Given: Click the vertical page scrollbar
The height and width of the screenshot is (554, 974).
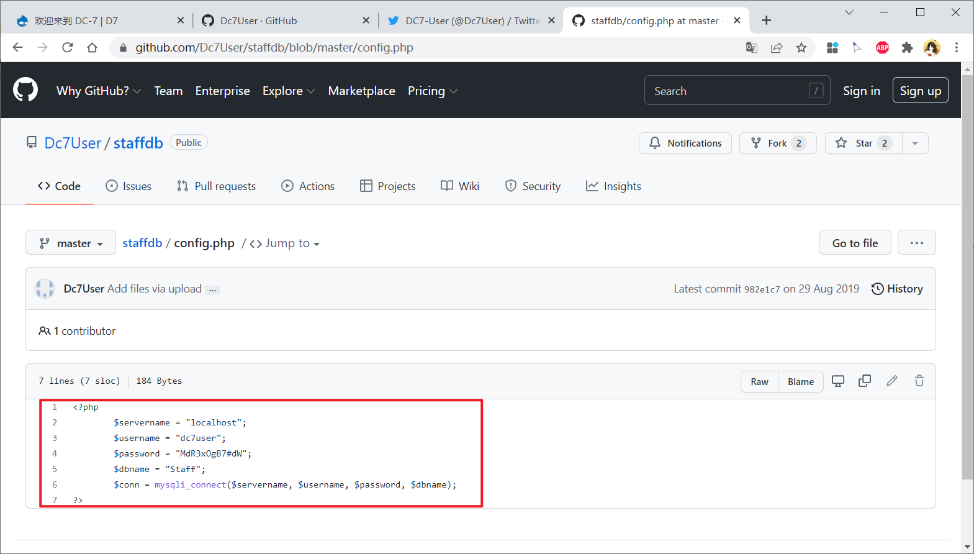Looking at the screenshot, I should (x=967, y=276).
